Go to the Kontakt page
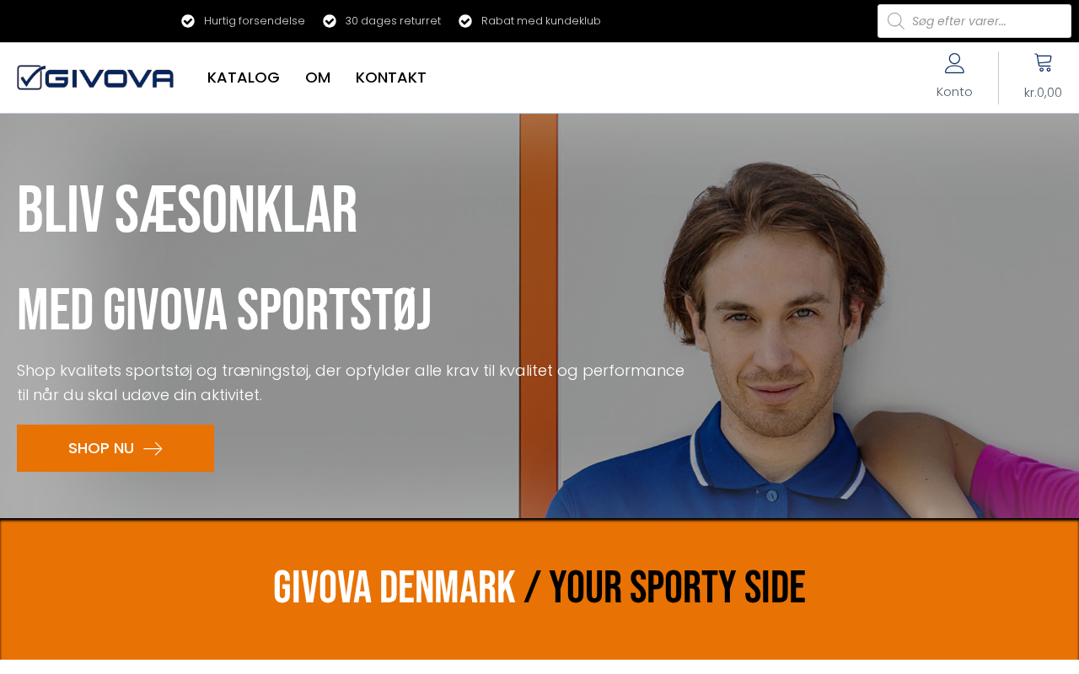 click(391, 78)
